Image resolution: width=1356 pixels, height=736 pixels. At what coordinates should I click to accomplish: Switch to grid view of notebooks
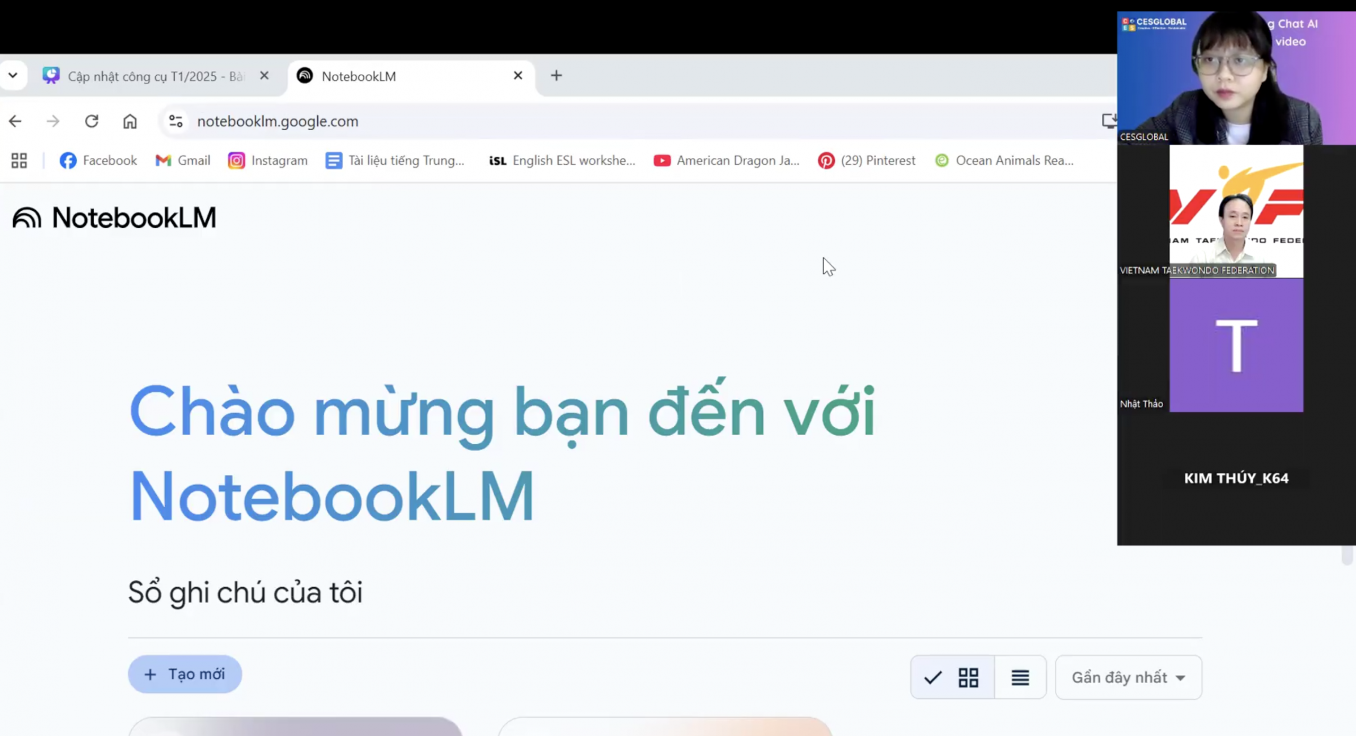(952, 677)
